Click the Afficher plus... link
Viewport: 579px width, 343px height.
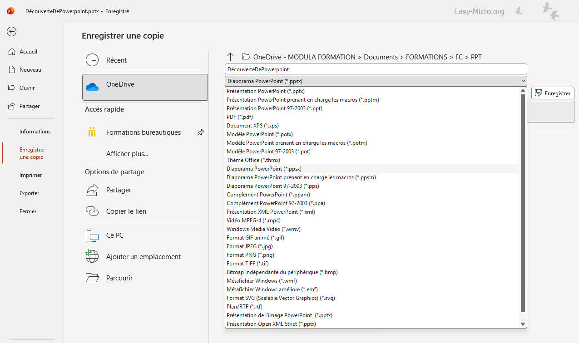[x=127, y=154]
